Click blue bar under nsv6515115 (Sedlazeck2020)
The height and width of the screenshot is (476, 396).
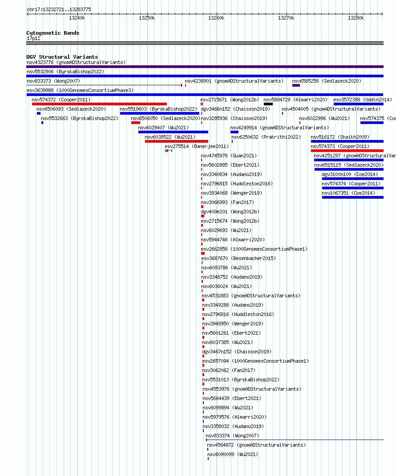[x=349, y=169]
